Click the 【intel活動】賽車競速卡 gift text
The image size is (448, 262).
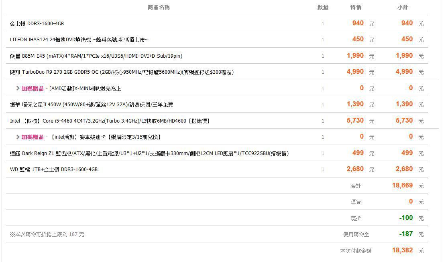(106, 137)
